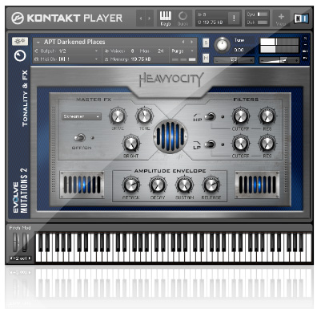
Task: Toggle the Master FX Off/On switch
Action: [x=79, y=138]
